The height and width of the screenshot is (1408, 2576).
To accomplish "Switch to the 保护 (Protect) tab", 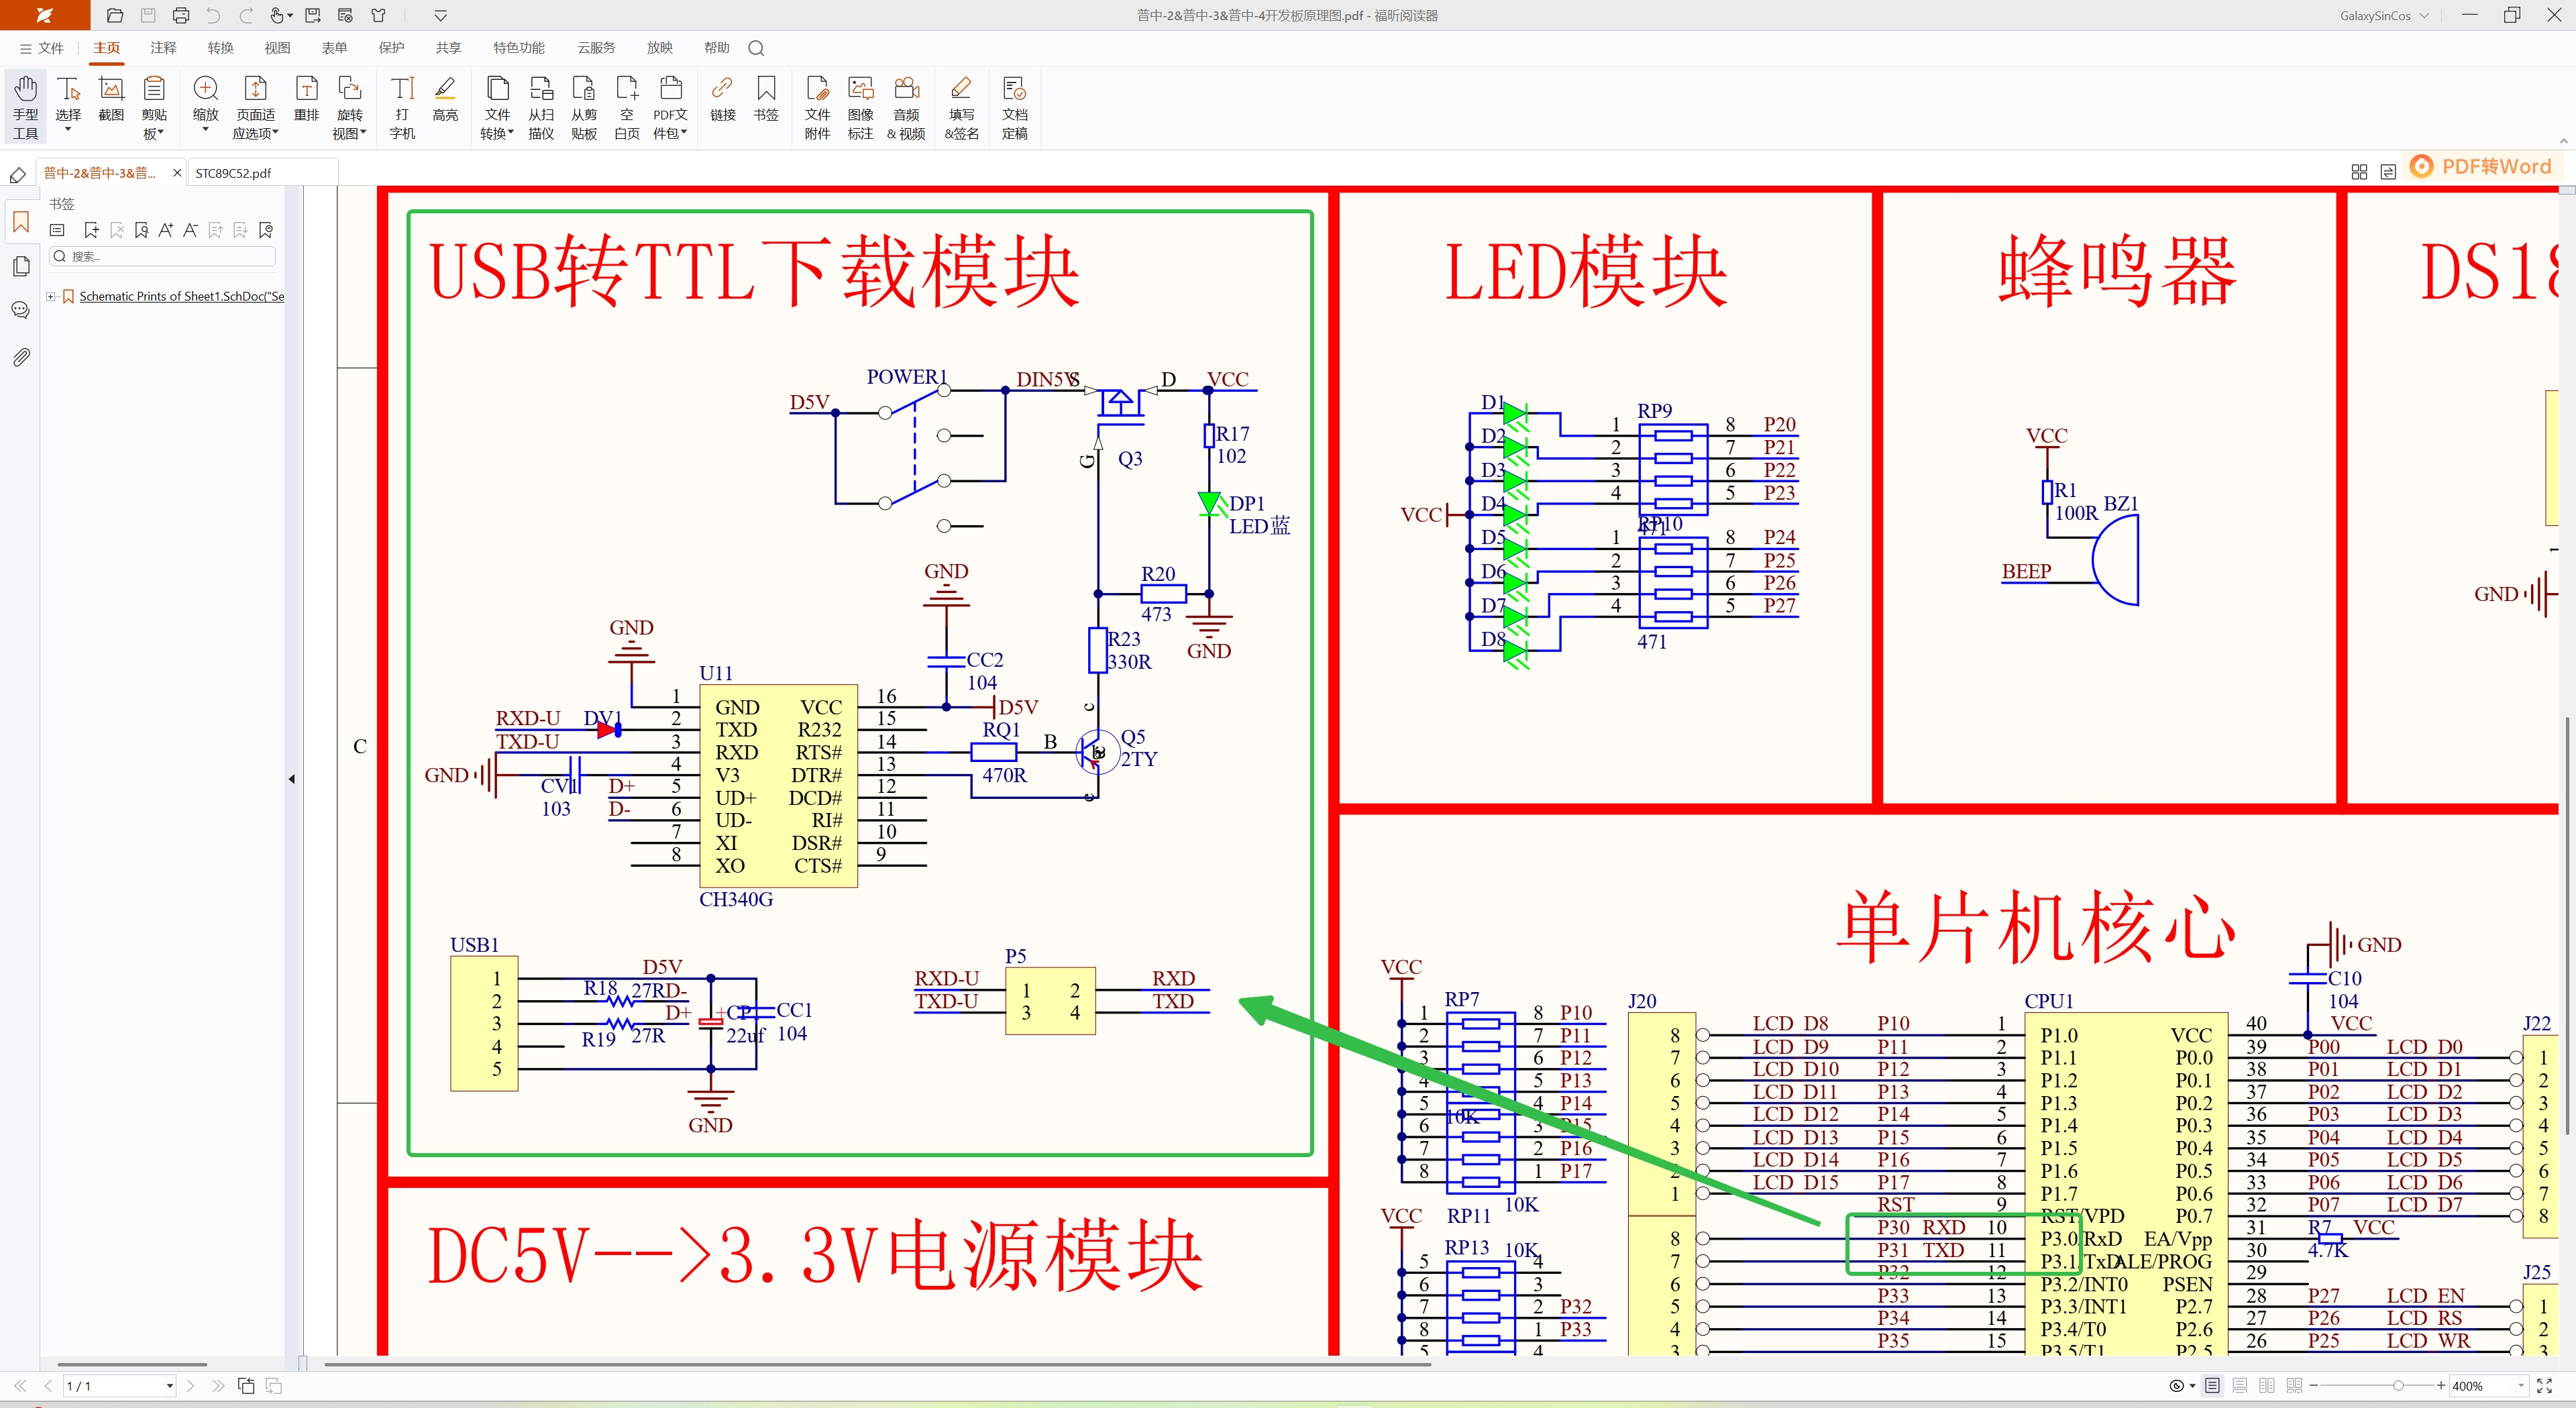I will pyautogui.click(x=391, y=48).
